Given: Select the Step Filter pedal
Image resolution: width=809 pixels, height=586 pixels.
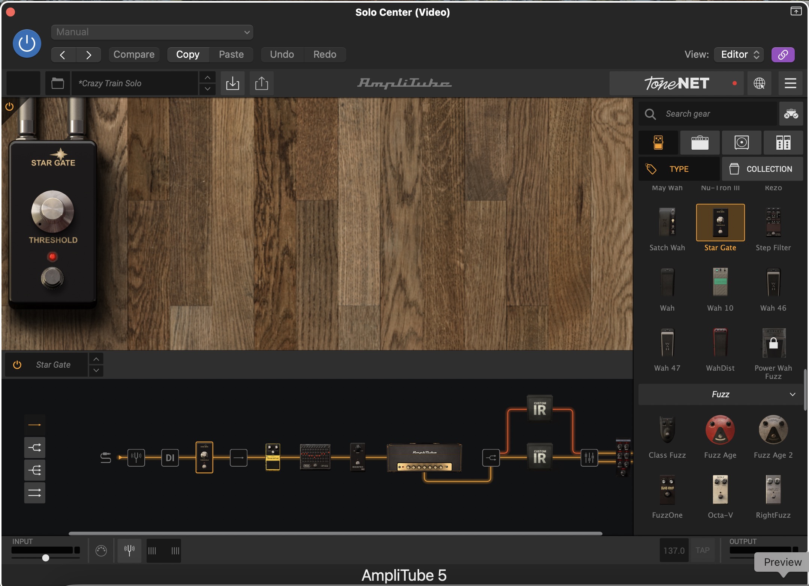Looking at the screenshot, I should [x=773, y=229].
